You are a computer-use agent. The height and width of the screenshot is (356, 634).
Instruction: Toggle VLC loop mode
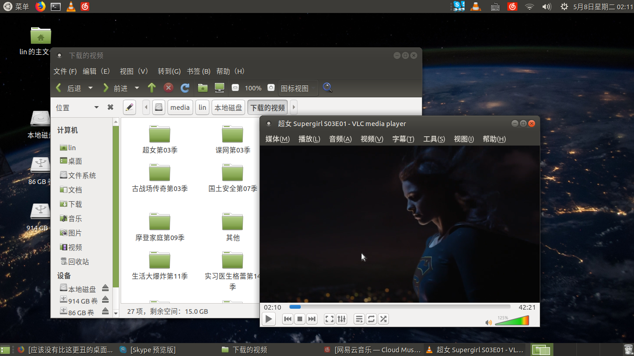coord(371,319)
